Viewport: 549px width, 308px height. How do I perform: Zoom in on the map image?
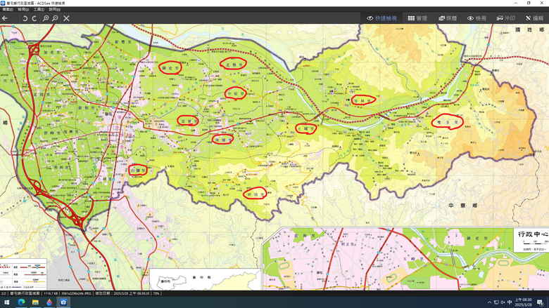tap(46, 18)
